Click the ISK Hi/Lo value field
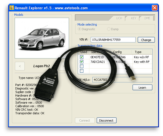163x136 pixels. (x=123, y=80)
